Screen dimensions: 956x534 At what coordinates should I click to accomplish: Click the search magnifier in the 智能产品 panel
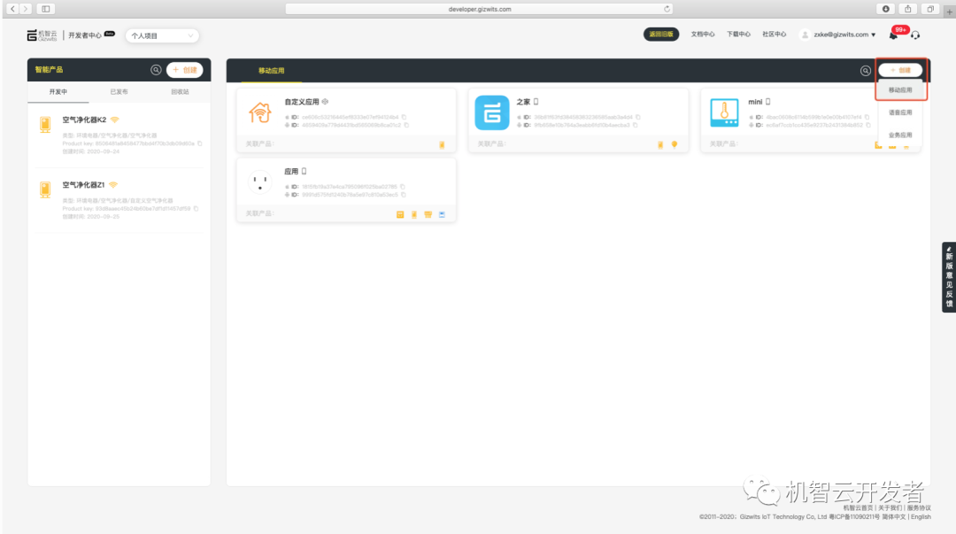point(156,70)
